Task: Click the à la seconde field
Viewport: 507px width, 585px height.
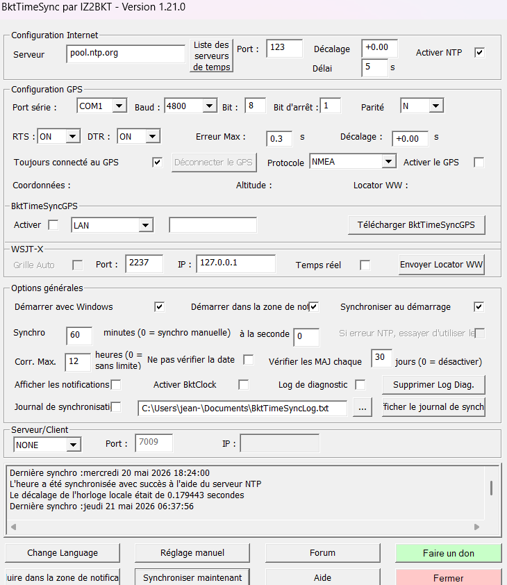Action: tap(306, 337)
